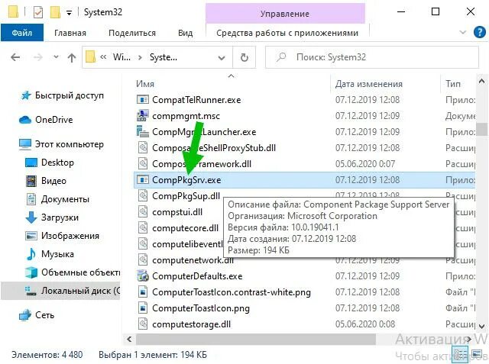Open the Файл ribbon tab
The height and width of the screenshot is (364, 489).
(x=22, y=33)
